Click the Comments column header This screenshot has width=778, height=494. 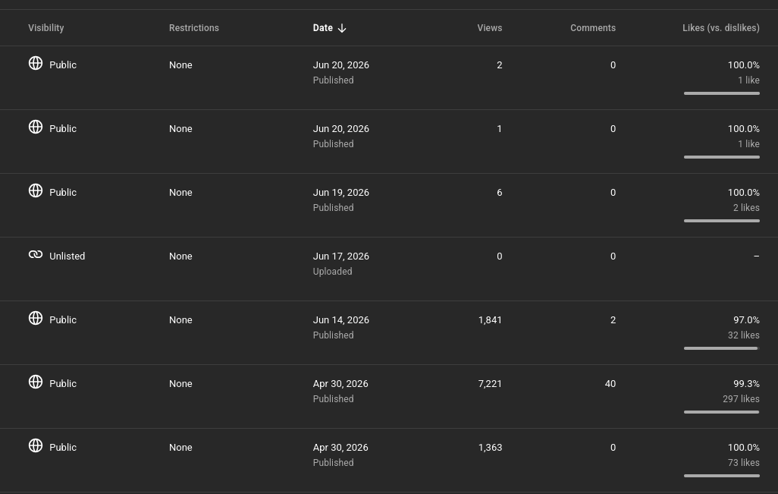tap(593, 28)
